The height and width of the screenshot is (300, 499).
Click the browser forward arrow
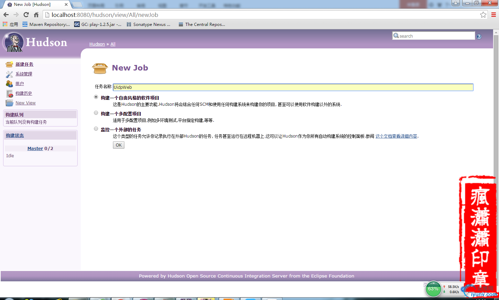(x=16, y=15)
